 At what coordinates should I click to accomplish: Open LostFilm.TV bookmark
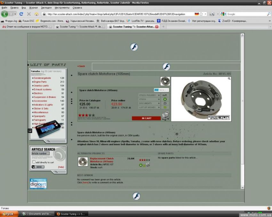tap(141, 21)
